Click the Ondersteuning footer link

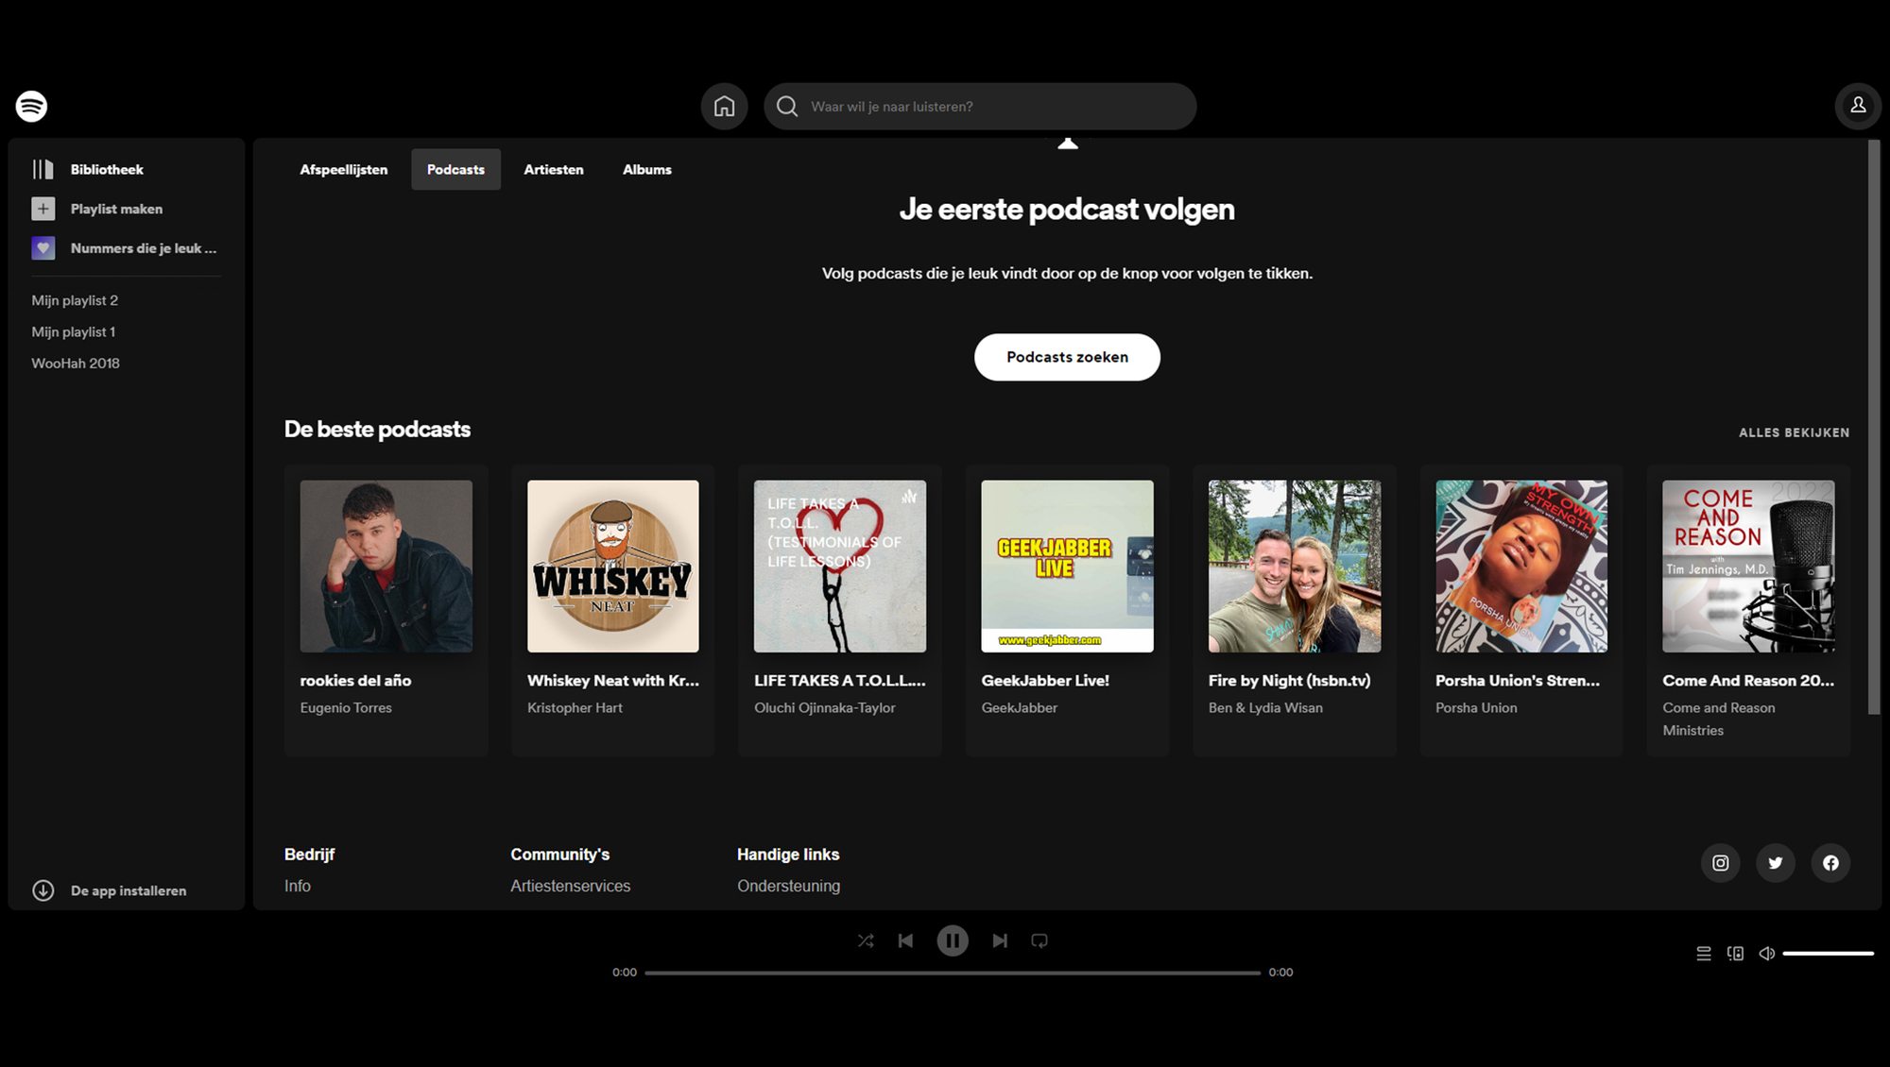tap(788, 886)
